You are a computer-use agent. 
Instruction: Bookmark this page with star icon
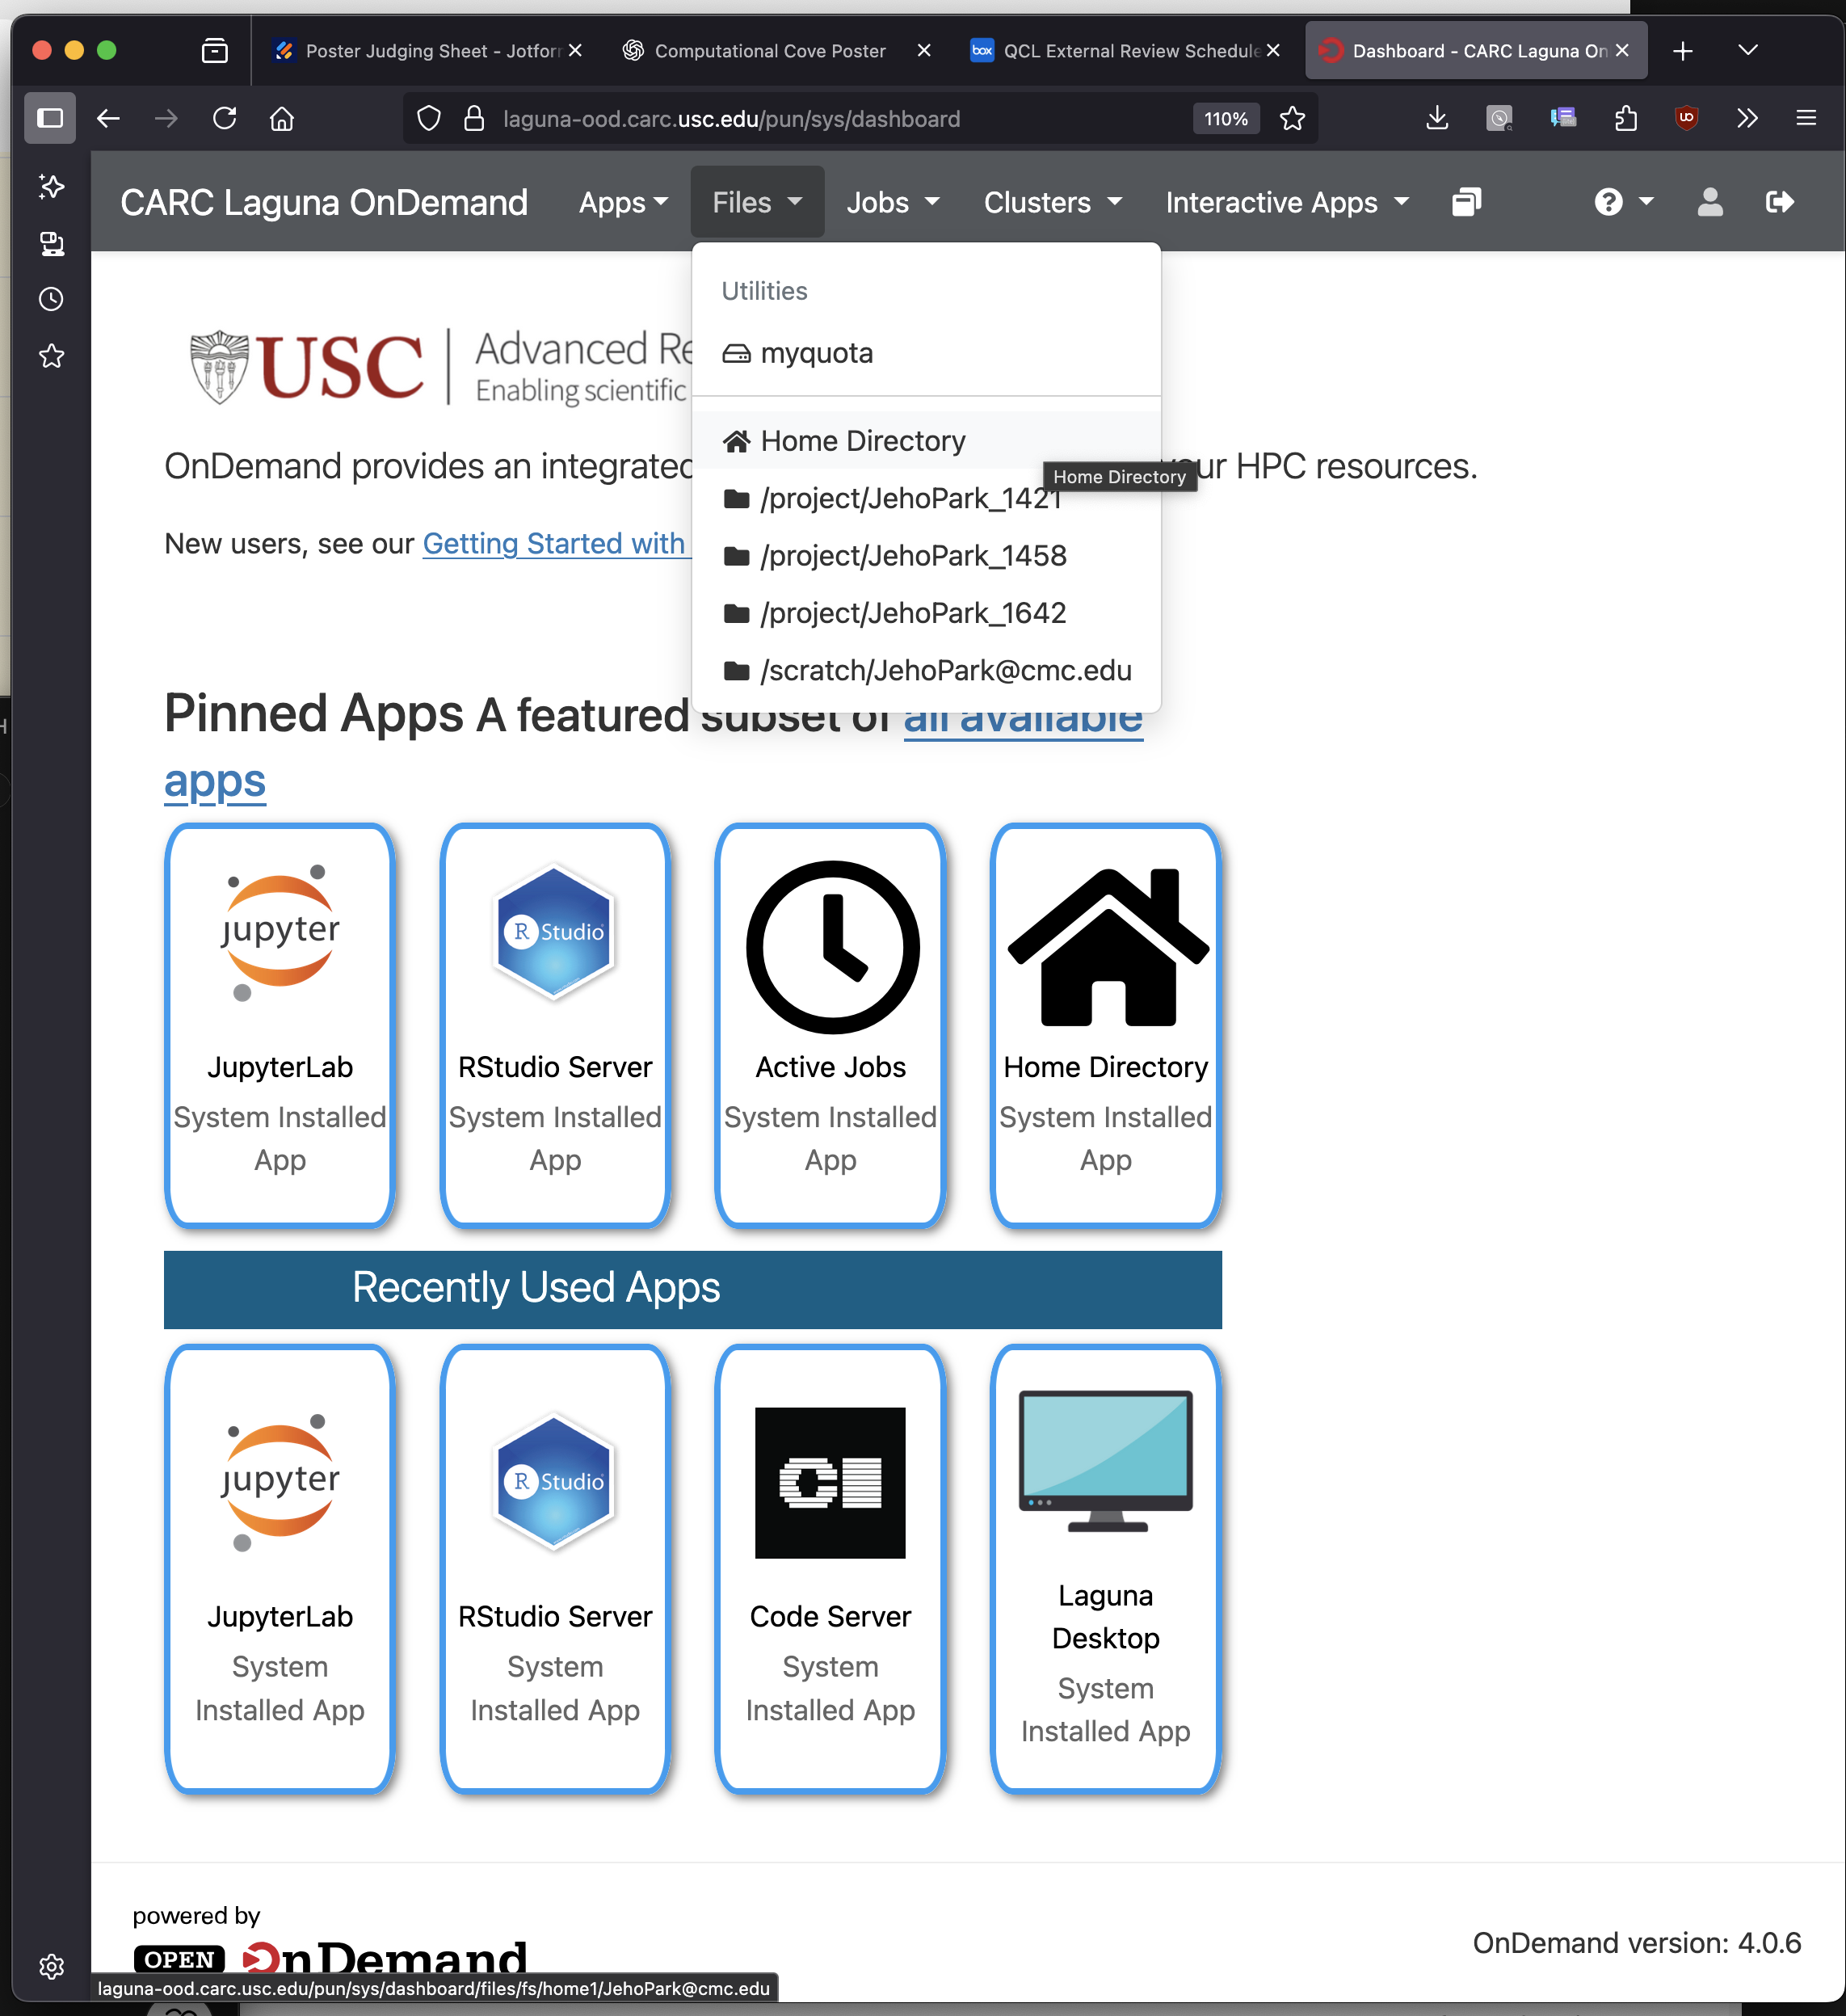tap(1292, 119)
